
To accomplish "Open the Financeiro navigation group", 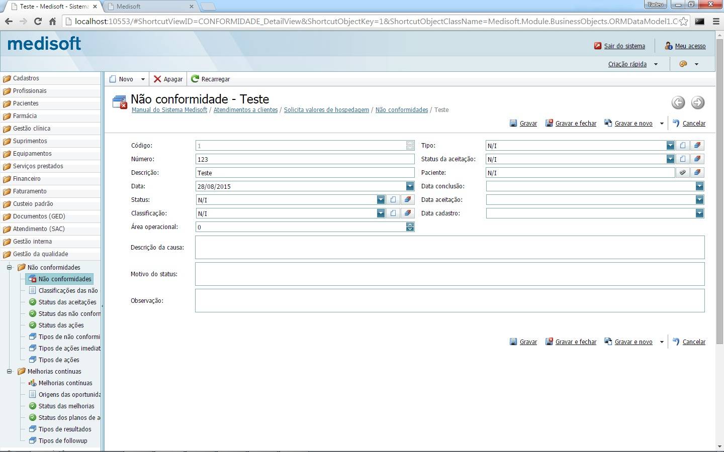I will [50, 179].
